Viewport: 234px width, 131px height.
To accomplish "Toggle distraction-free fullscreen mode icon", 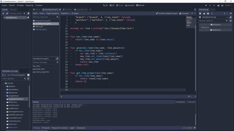I will (x=195, y=10).
